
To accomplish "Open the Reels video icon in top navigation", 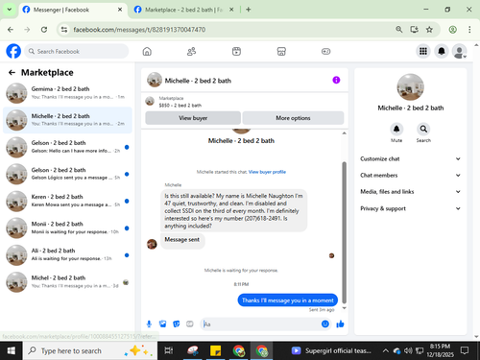I will [x=236, y=51].
